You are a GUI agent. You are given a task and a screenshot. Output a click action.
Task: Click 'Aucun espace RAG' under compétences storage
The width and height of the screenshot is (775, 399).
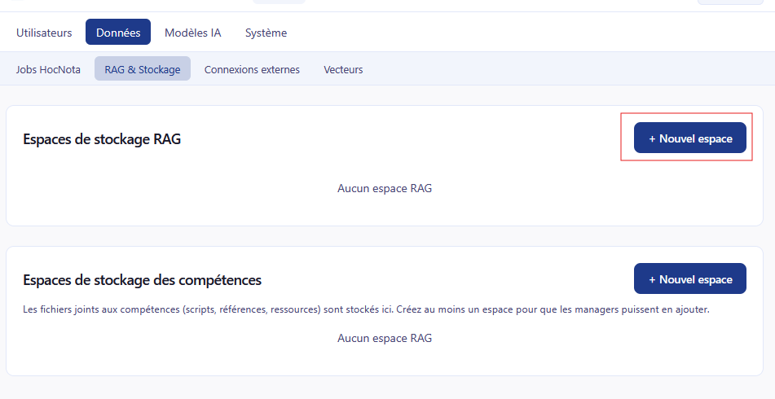[385, 338]
